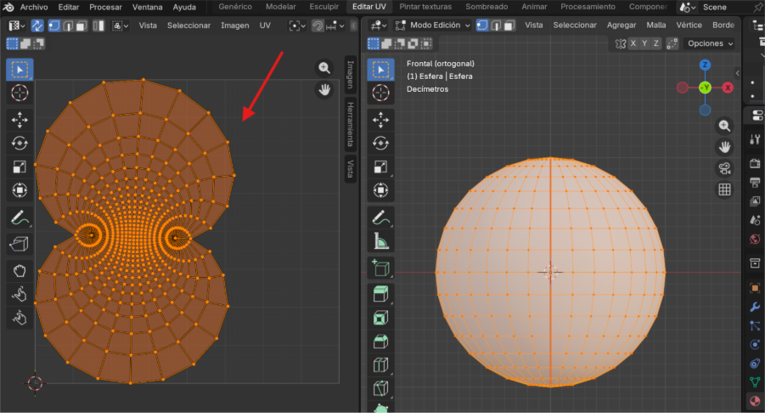Screen dimensions: 765x413
Task: Activate the Annotate pencil tool in UV editor
Action: (x=20, y=218)
